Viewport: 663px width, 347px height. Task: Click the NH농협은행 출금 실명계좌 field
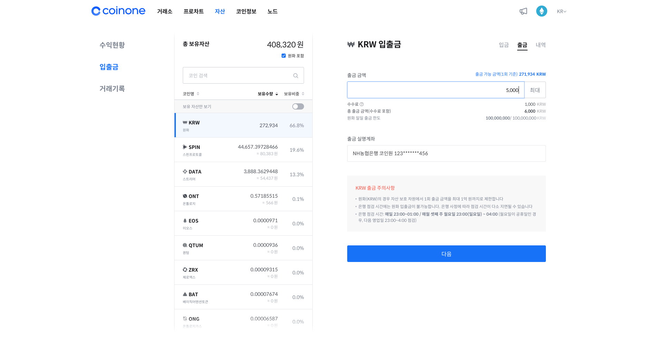point(446,153)
